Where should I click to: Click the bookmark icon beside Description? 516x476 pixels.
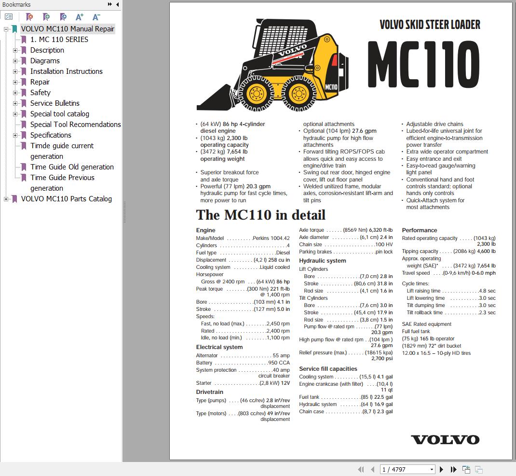click(x=24, y=50)
